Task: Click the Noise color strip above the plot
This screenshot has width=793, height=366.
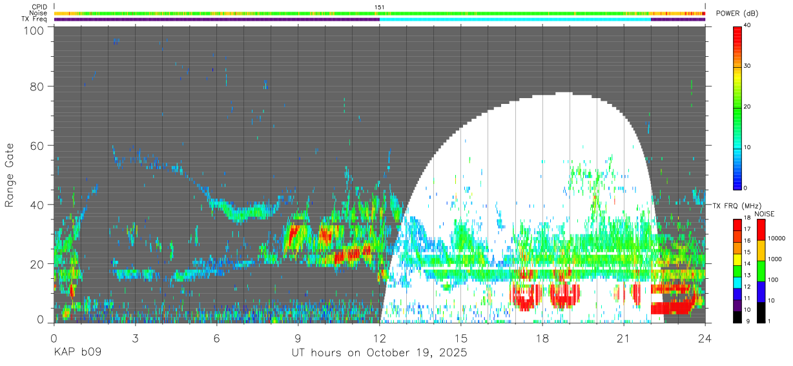Action: pyautogui.click(x=380, y=13)
